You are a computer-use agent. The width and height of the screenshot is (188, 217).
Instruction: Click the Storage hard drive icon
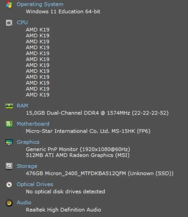click(9, 166)
